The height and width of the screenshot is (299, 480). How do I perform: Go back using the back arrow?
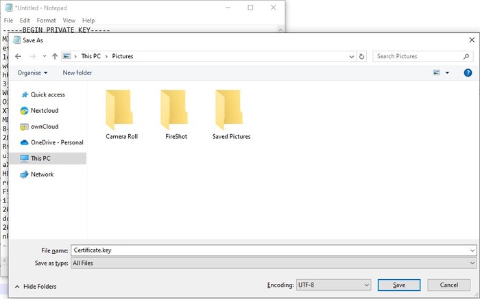tap(18, 57)
